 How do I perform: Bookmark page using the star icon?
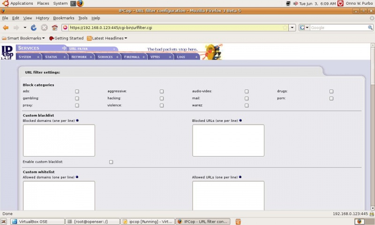coord(285,28)
